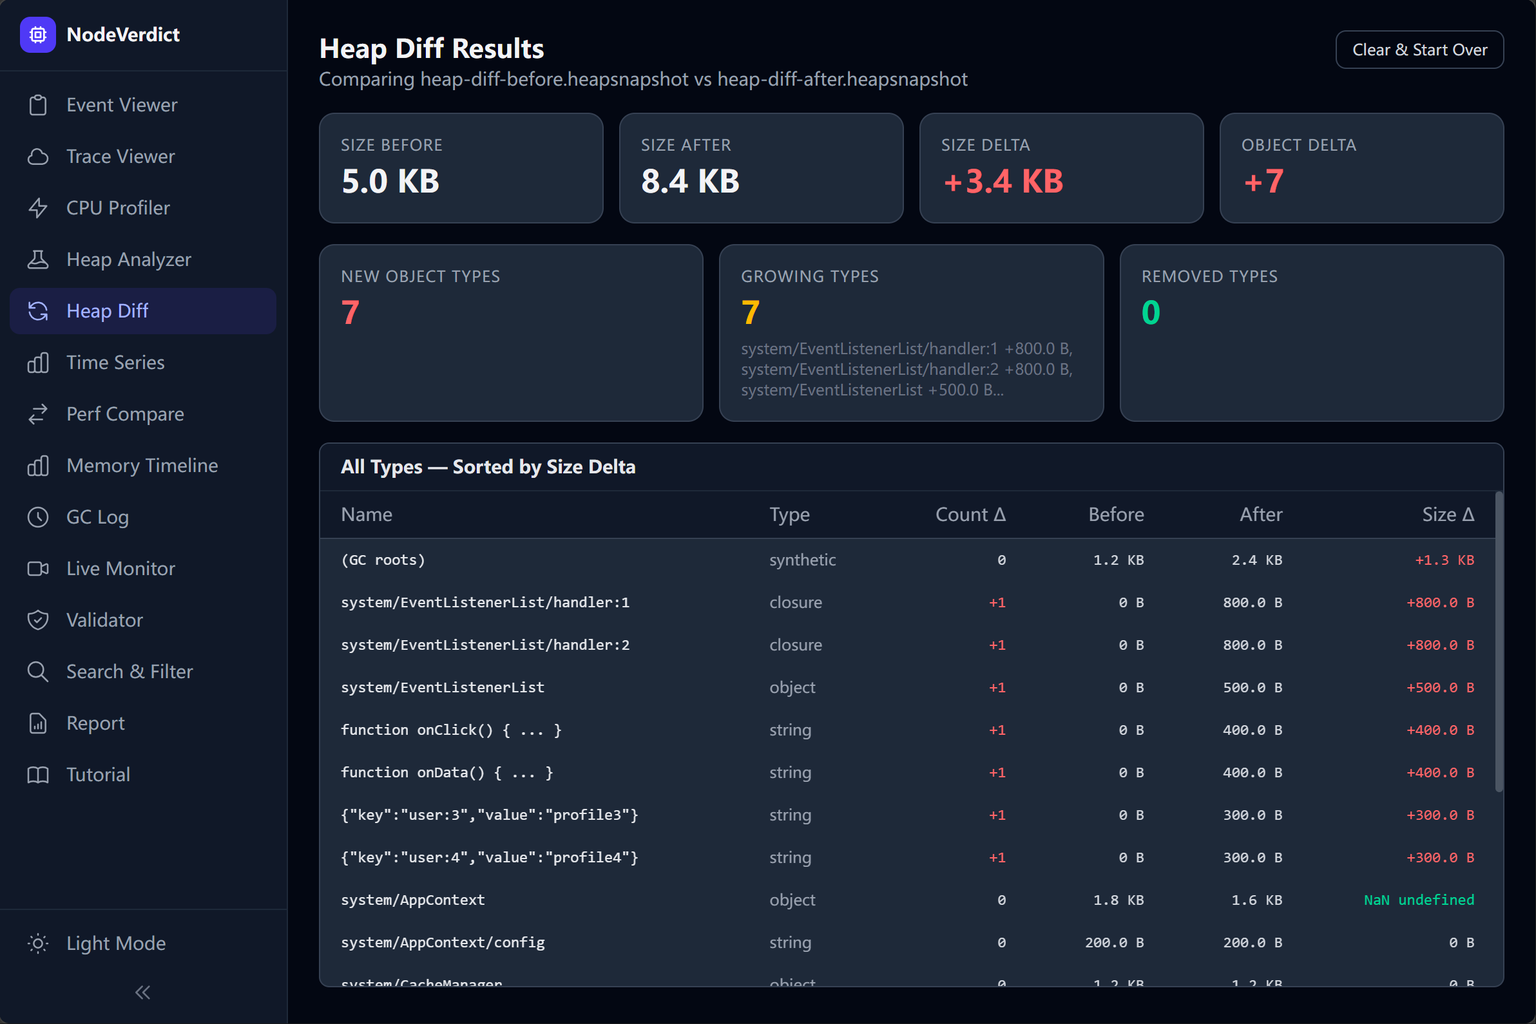Click the Light Mode sun icon
1536x1024 pixels.
click(x=38, y=943)
